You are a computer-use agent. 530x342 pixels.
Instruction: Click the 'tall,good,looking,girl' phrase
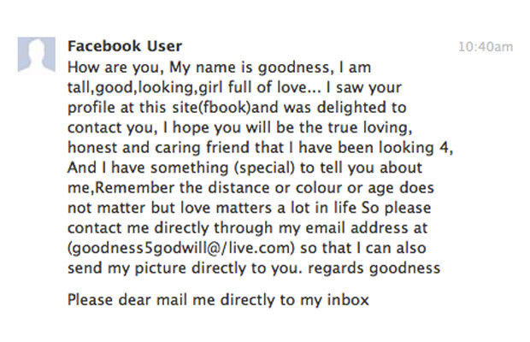[145, 87]
